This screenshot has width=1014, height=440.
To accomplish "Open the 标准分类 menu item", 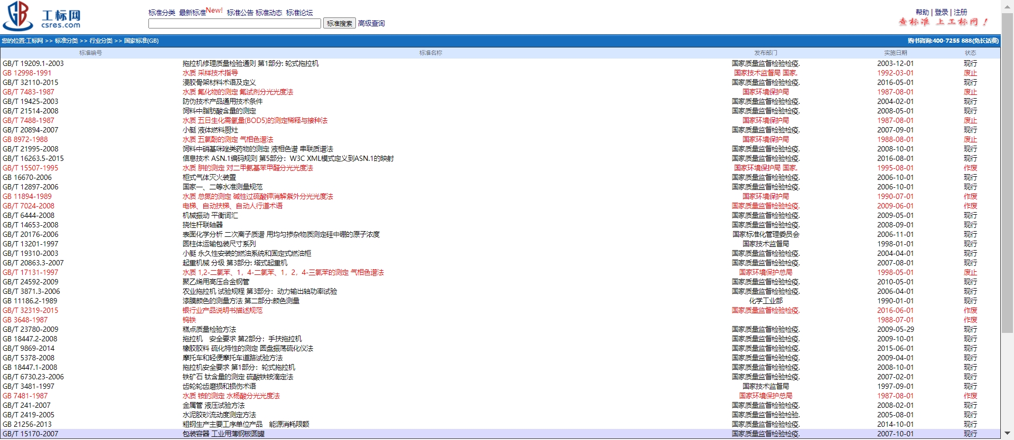I will tap(162, 13).
